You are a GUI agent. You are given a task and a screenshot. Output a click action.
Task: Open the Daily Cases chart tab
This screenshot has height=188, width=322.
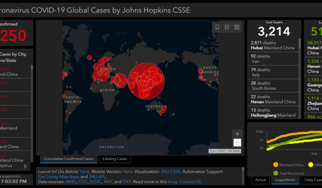point(312,180)
